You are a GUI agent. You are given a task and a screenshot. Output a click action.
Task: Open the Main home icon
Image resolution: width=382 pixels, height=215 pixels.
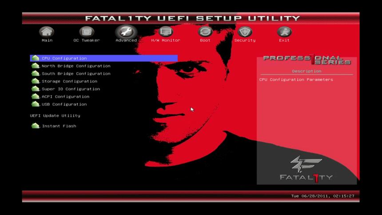(x=47, y=32)
